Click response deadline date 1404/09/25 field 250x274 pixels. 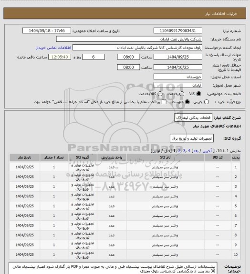178,57
